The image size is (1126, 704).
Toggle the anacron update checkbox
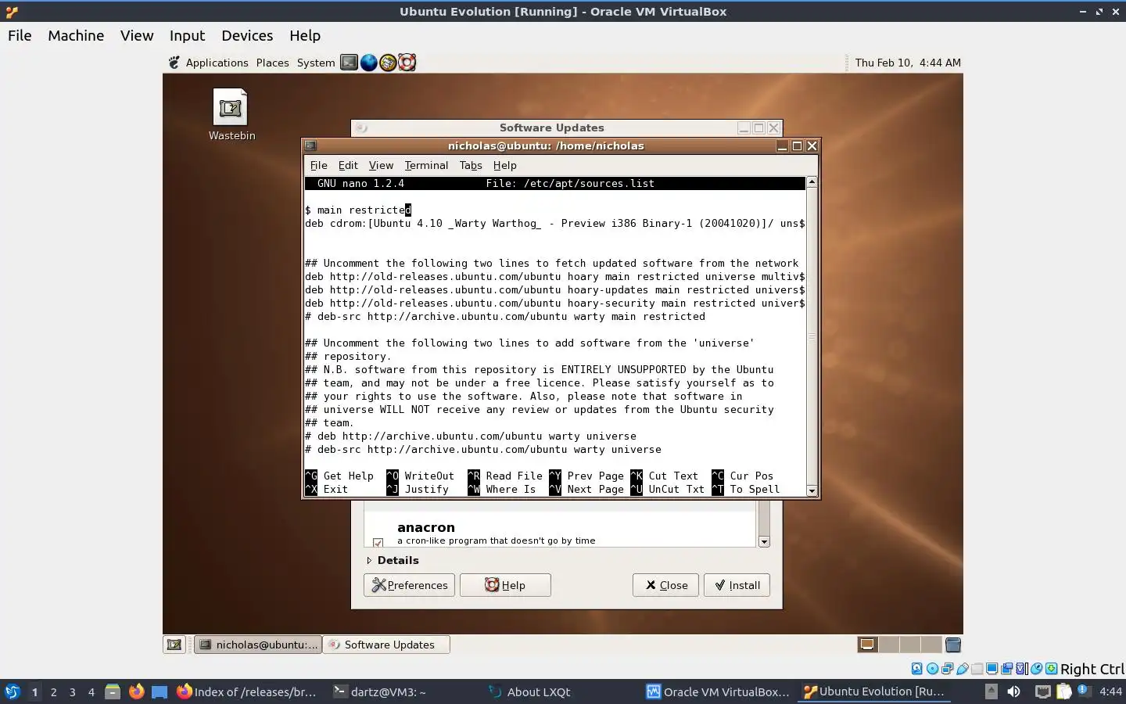(x=378, y=542)
